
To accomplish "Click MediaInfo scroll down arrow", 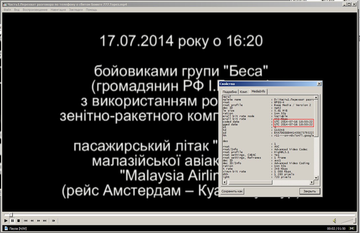I will pos(316,178).
